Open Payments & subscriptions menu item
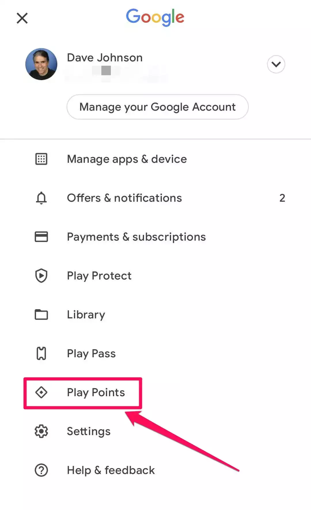 (136, 237)
